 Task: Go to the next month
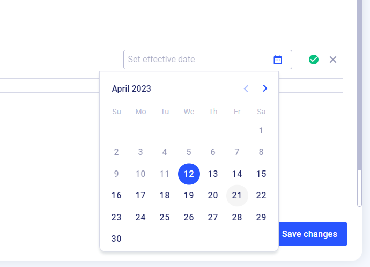point(265,88)
